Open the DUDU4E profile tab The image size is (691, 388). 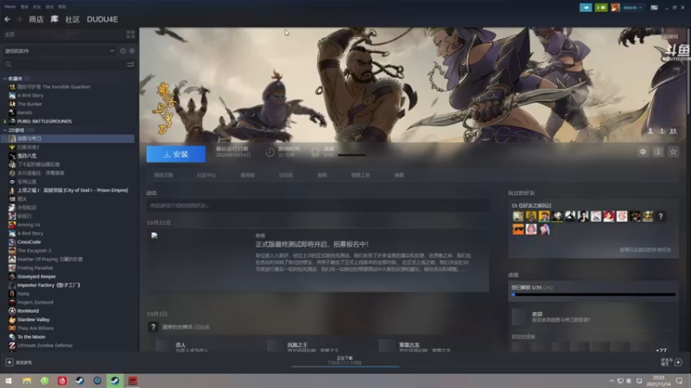102,19
